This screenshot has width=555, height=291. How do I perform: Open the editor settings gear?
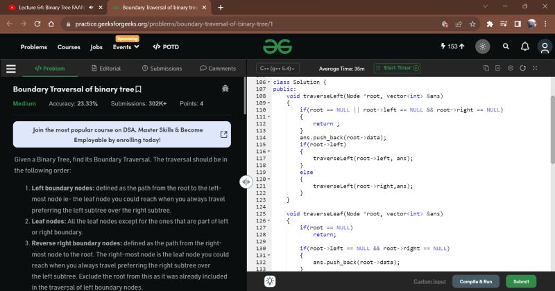pos(511,68)
